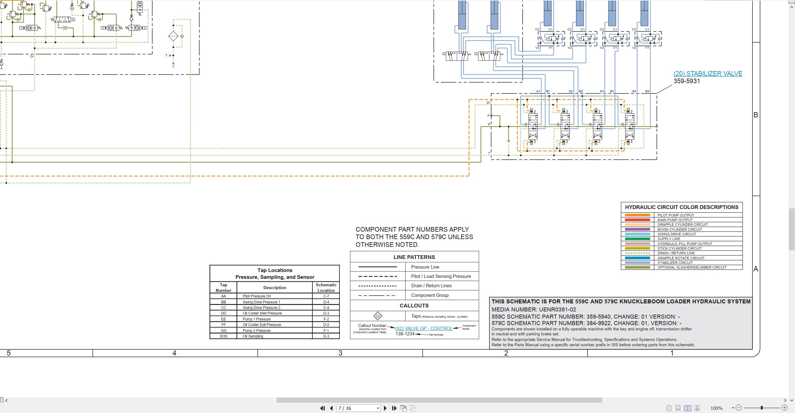Open the page number dropdown
The width and height of the screenshot is (795, 413).
pos(378,408)
